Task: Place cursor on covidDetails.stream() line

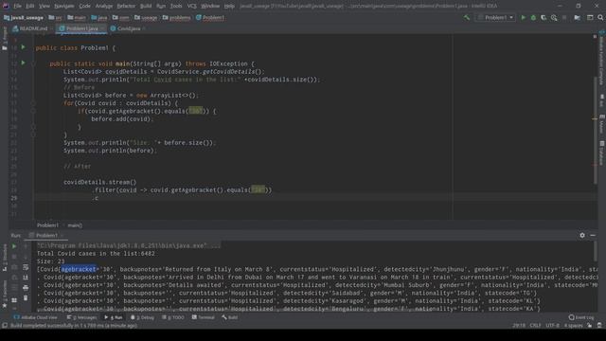Action: pyautogui.click(x=100, y=182)
